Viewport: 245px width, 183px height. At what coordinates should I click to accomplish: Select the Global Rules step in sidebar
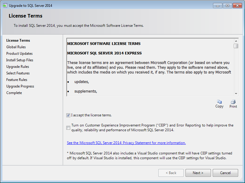coord(16,47)
